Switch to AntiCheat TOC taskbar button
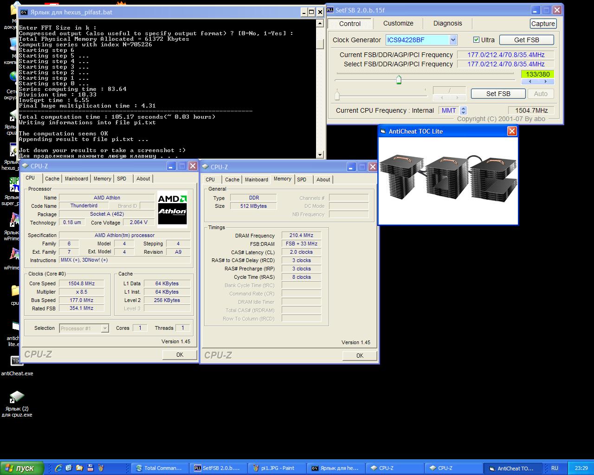 click(x=512, y=468)
